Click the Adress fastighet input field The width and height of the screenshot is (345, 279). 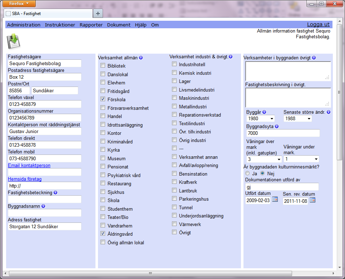pos(45,226)
